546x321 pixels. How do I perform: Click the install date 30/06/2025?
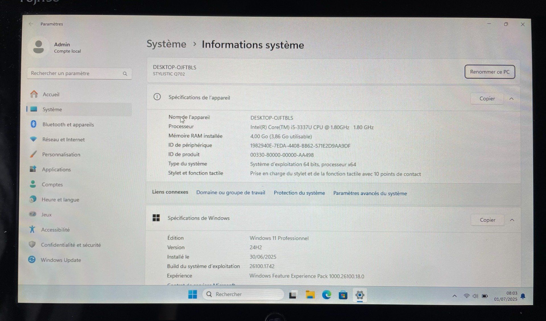point(263,257)
